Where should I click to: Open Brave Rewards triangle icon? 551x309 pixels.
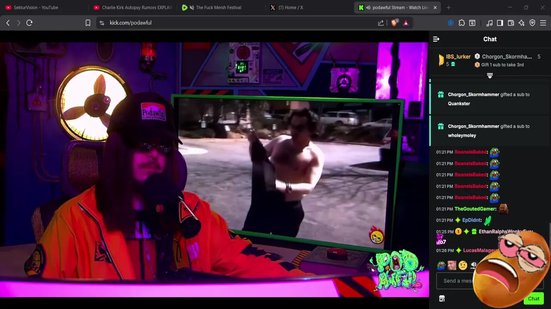point(406,23)
